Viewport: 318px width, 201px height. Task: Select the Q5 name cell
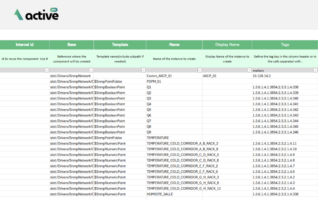click(149, 110)
